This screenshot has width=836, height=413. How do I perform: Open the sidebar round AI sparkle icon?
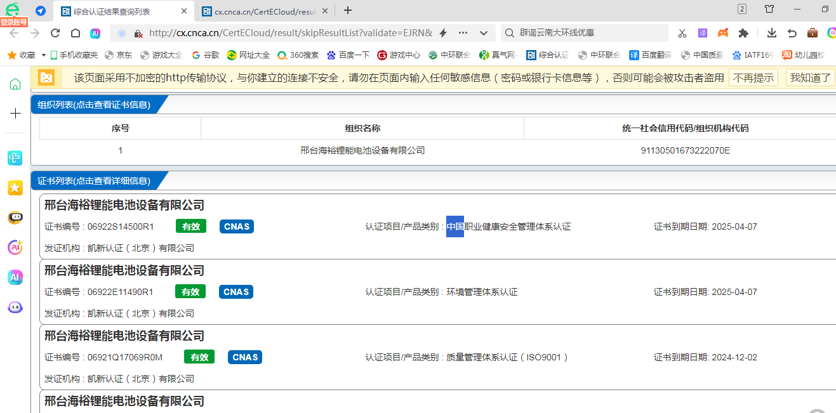(15, 247)
